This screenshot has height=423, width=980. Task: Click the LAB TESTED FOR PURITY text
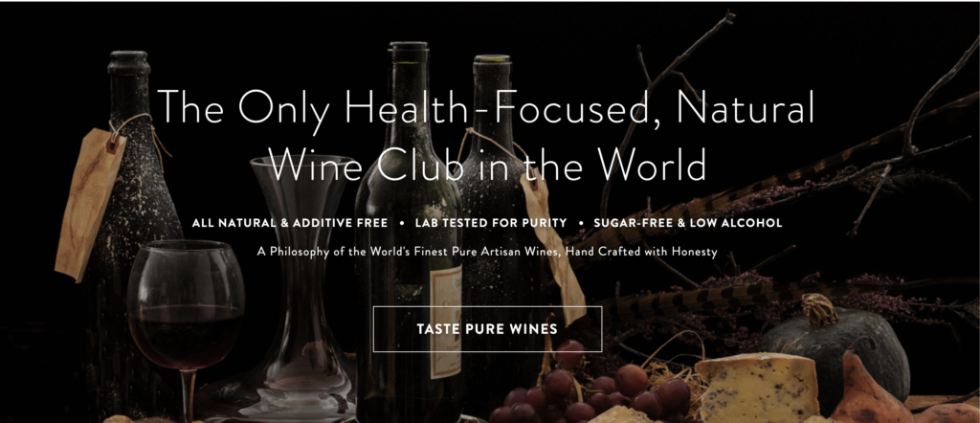click(x=487, y=223)
